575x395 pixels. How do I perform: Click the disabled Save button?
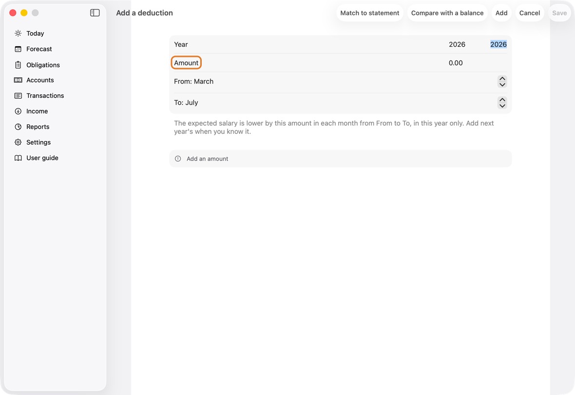click(x=559, y=13)
